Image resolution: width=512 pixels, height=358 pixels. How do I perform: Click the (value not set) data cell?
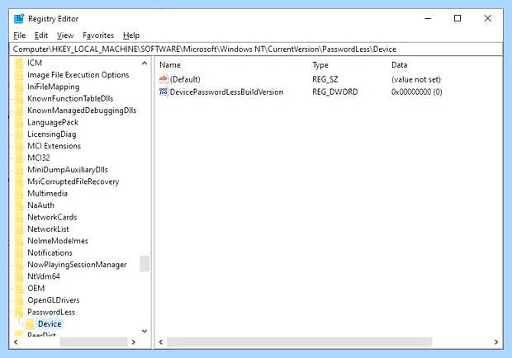coord(416,79)
